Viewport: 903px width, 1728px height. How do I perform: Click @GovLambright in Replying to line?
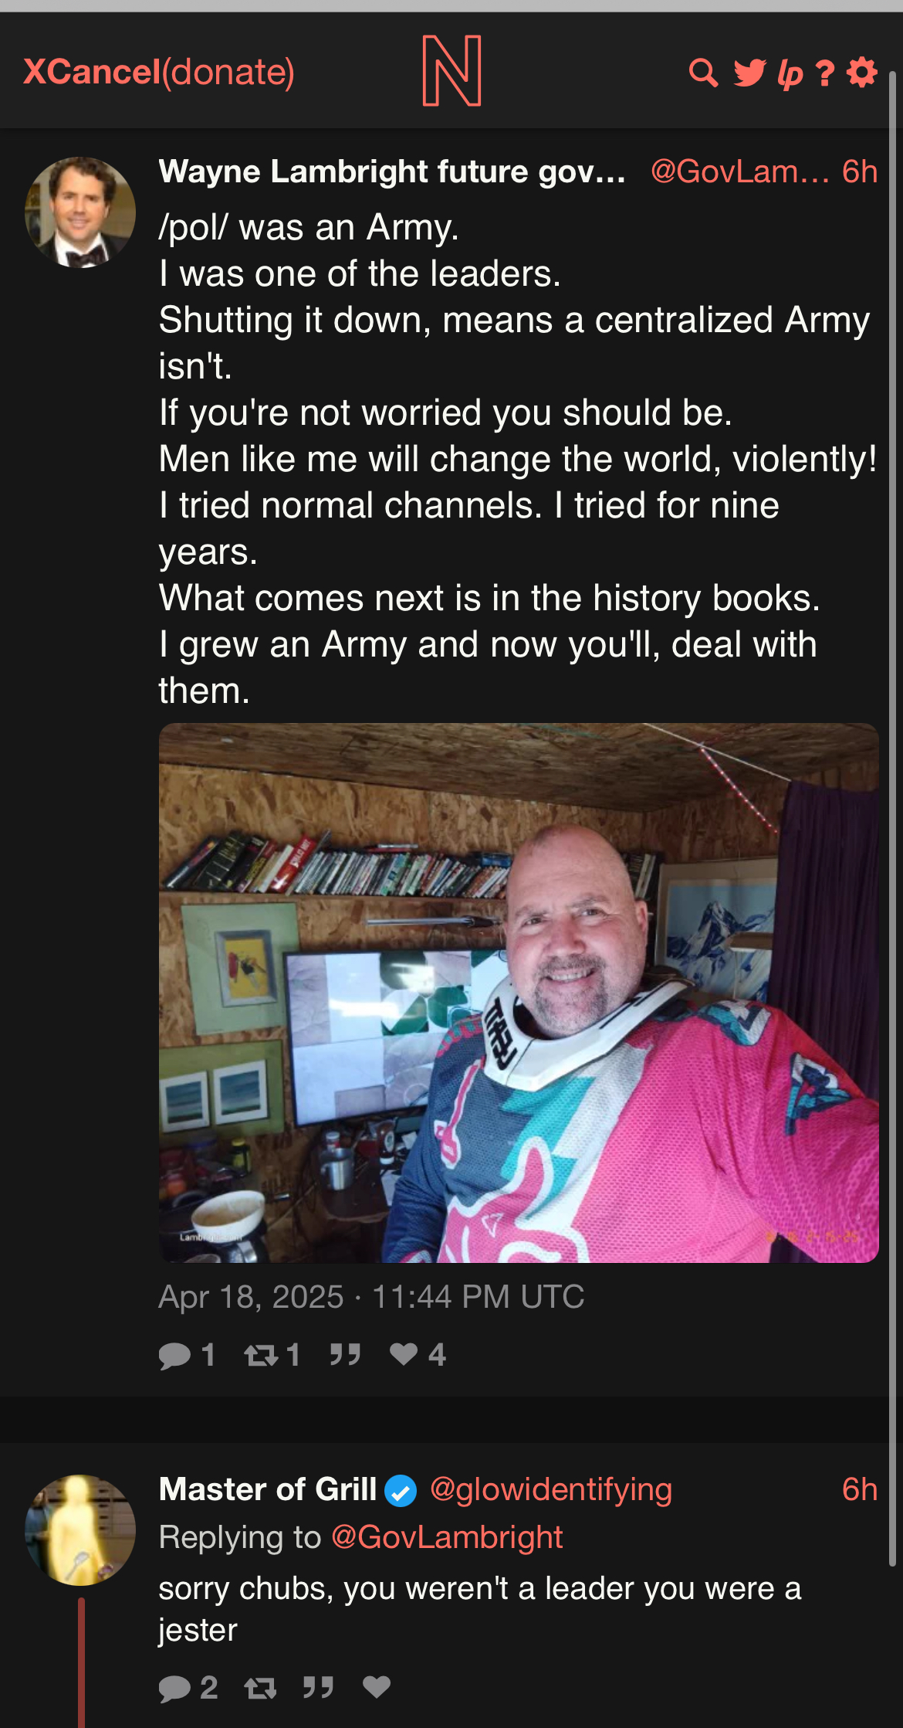click(448, 1537)
